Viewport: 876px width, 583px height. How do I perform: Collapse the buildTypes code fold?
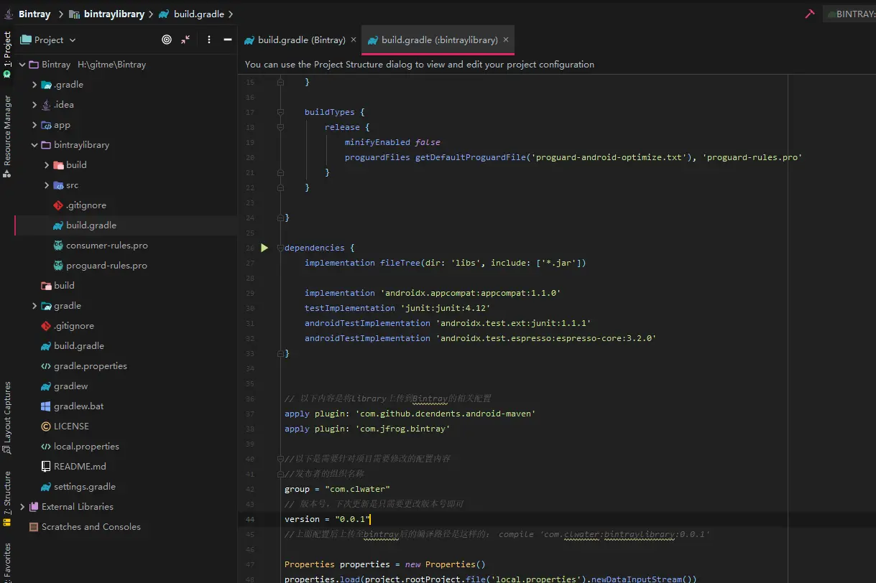pyautogui.click(x=280, y=112)
